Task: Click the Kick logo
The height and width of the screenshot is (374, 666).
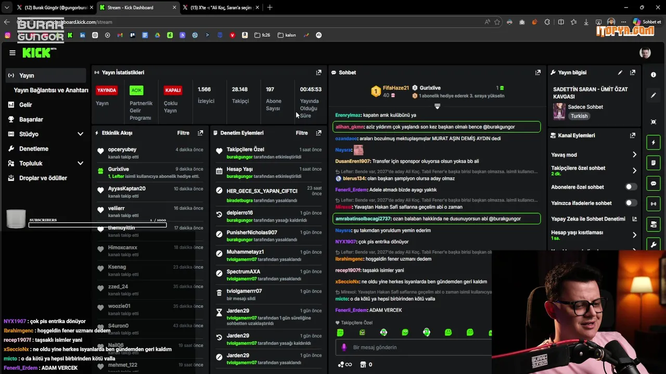Action: coord(39,52)
